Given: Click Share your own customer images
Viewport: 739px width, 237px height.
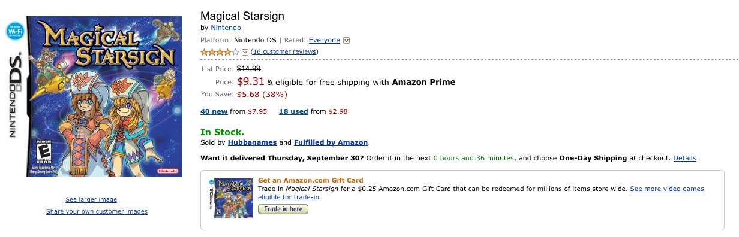Looking at the screenshot, I should pos(97,211).
